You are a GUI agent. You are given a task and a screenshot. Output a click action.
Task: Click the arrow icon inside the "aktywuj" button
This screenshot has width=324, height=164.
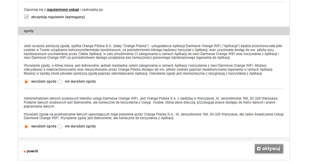coord(259,149)
